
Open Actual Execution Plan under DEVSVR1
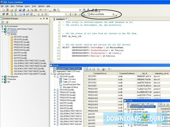click(72, 84)
